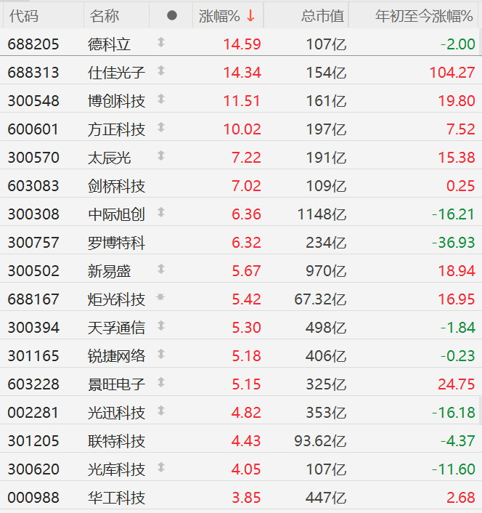
Task: Click the marker icon beside 锐捷网络
Action: pos(160,354)
